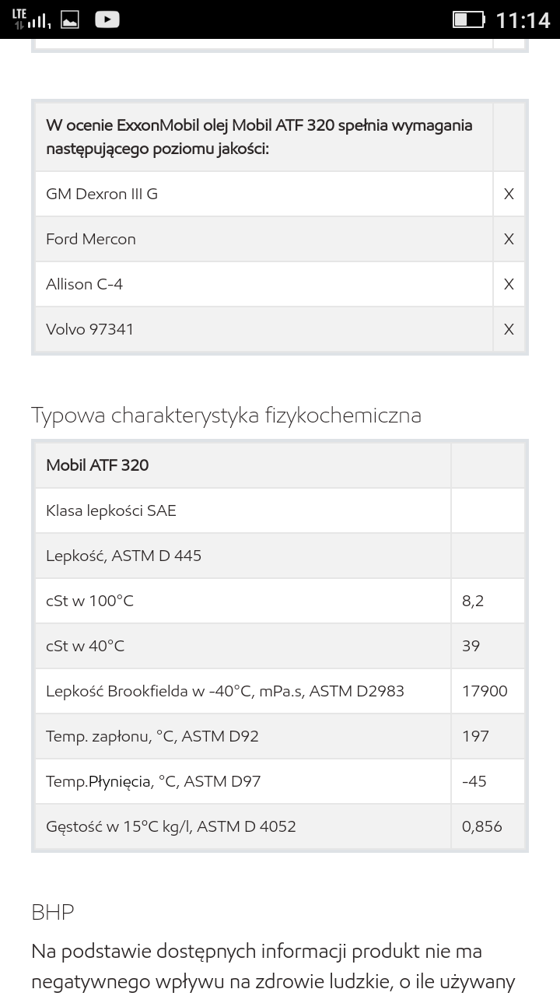Select the Klasa lepkości SAE row
The width and height of the screenshot is (560, 996).
[280, 510]
